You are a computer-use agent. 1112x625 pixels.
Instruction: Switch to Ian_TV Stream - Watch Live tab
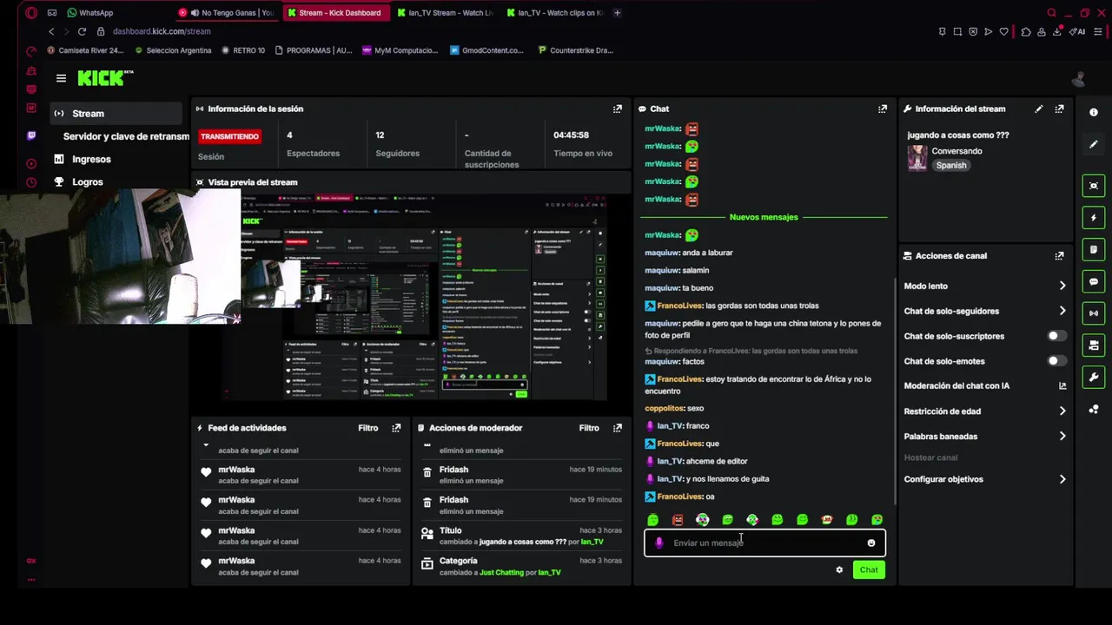[445, 13]
